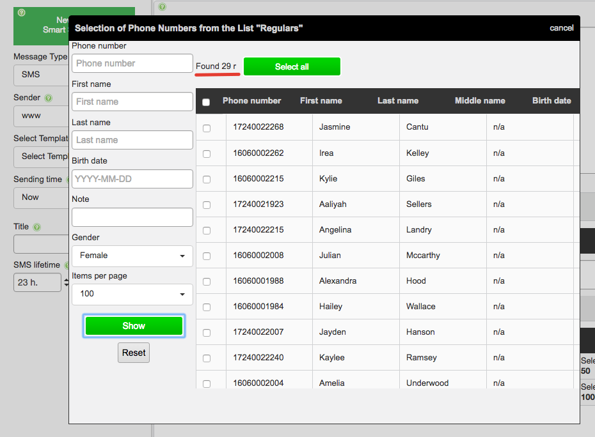The image size is (595, 437).
Task: Click phone number 16060001984
Action: tap(258, 306)
